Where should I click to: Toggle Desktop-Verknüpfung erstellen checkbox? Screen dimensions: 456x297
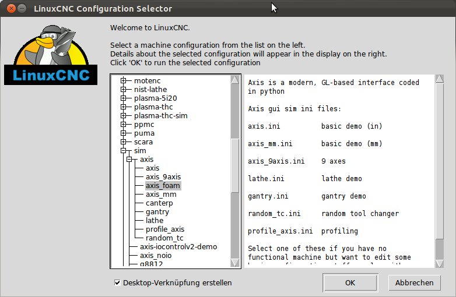pos(117,282)
